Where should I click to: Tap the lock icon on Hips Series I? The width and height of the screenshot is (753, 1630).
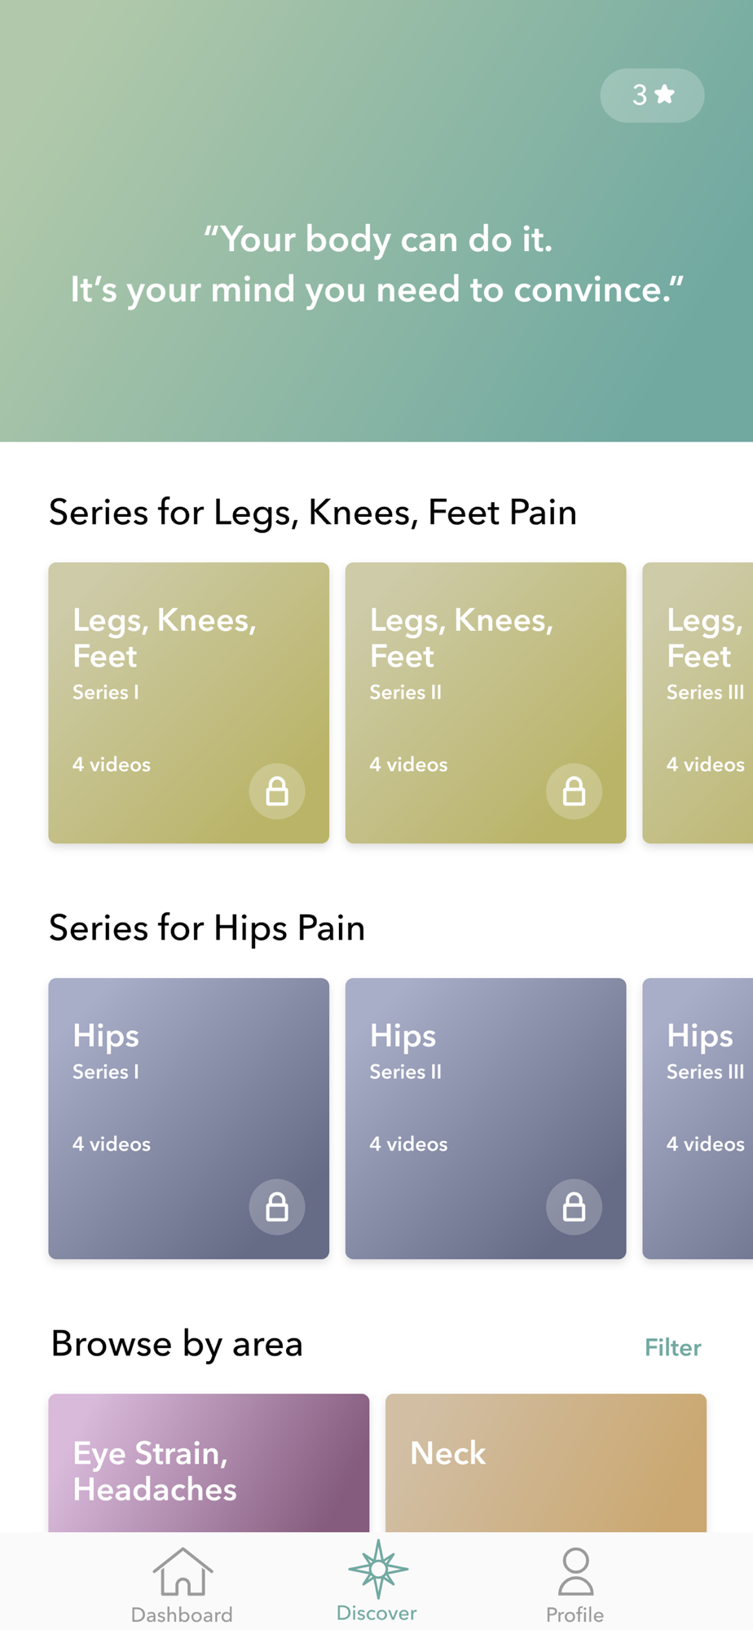coord(277,1207)
